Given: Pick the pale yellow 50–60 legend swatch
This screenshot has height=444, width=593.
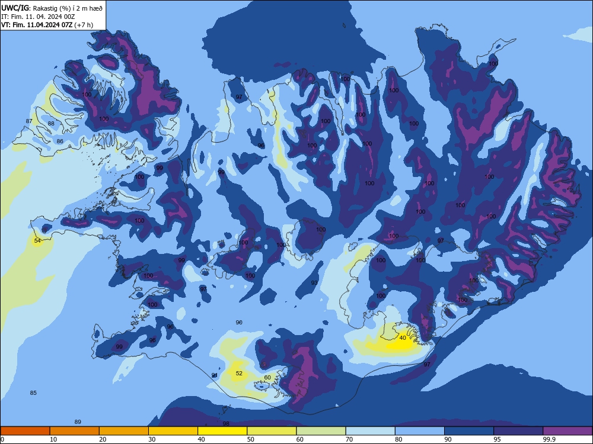Looking at the screenshot, I should [272, 431].
